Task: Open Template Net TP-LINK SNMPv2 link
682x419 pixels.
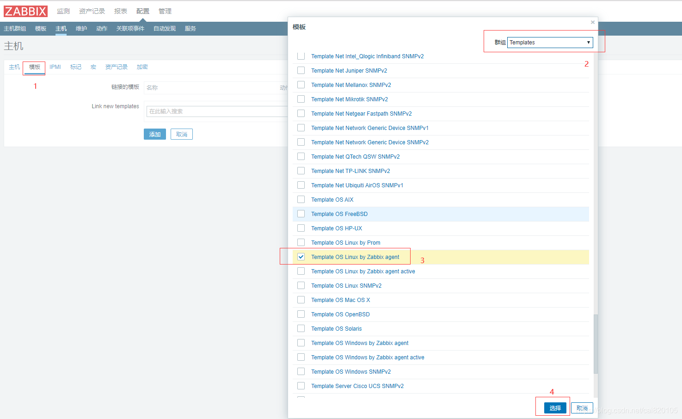Action: point(350,171)
